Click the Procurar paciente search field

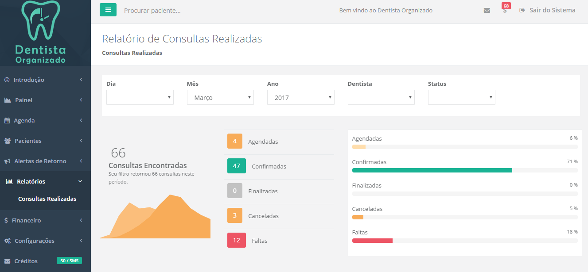pyautogui.click(x=199, y=10)
